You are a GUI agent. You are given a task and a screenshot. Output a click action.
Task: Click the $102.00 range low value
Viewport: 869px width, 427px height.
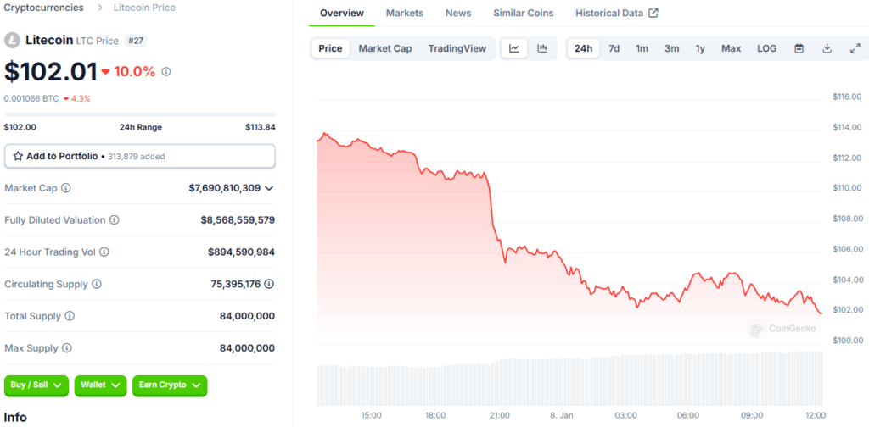tap(20, 127)
